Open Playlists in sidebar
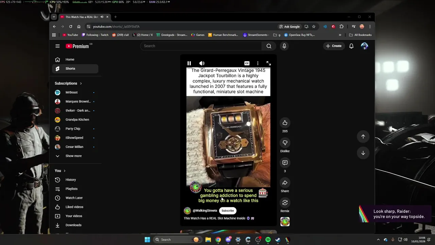The width and height of the screenshot is (435, 245). pyautogui.click(x=75, y=189)
